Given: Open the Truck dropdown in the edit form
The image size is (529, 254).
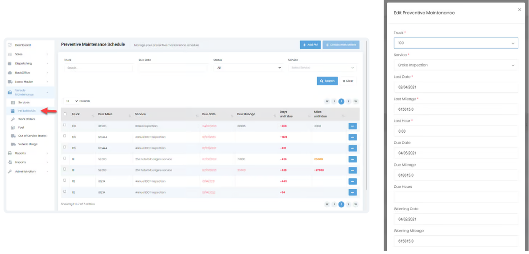Looking at the screenshot, I should (455, 43).
